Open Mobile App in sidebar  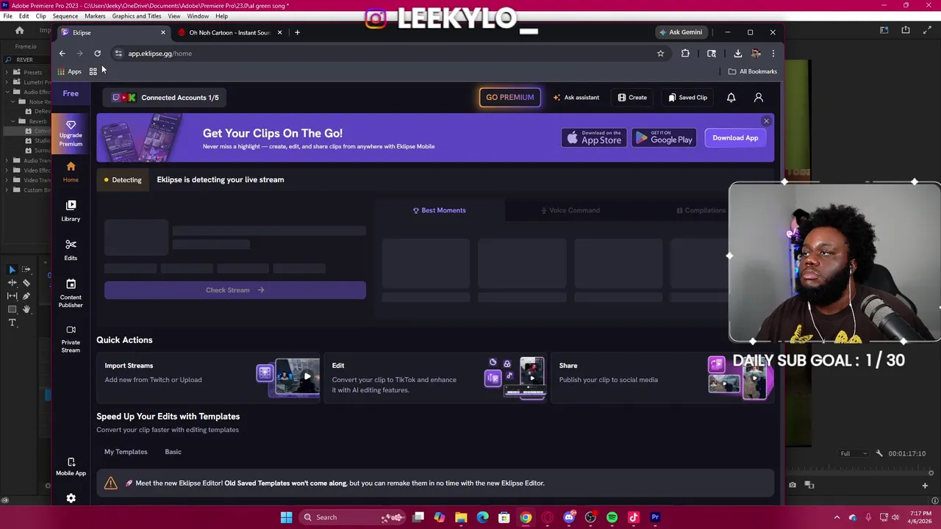(71, 467)
